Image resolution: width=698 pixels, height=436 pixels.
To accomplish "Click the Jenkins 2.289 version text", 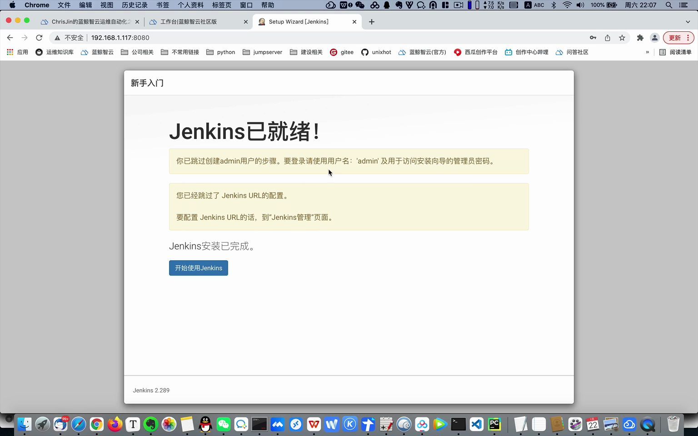I will click(151, 391).
